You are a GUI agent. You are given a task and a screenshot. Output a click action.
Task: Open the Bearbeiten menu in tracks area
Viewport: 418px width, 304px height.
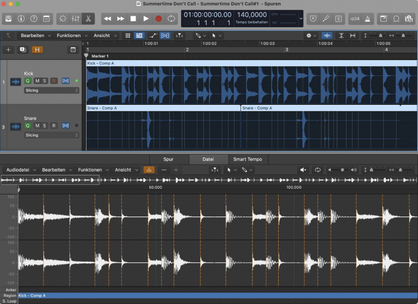35,35
